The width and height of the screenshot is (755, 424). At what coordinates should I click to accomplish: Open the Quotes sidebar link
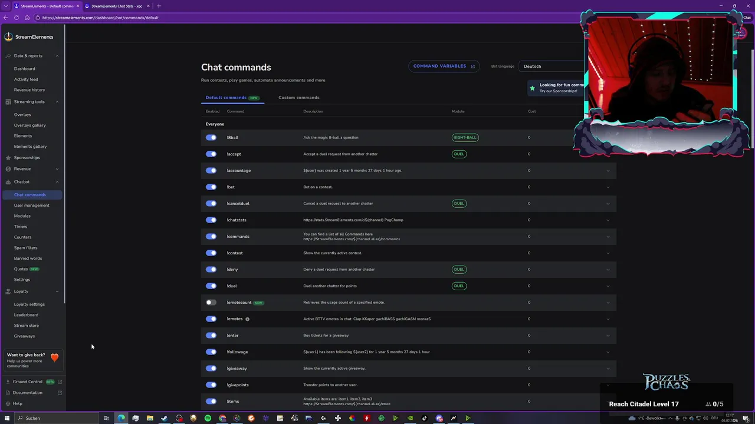point(21,269)
